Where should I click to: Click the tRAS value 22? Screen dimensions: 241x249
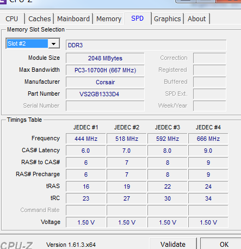(168, 186)
